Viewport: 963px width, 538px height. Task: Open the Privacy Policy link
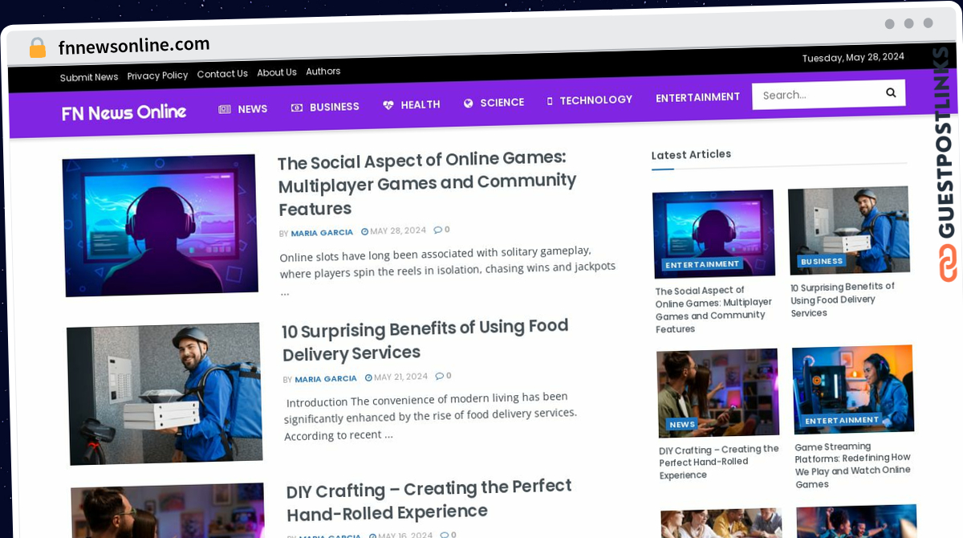(157, 75)
